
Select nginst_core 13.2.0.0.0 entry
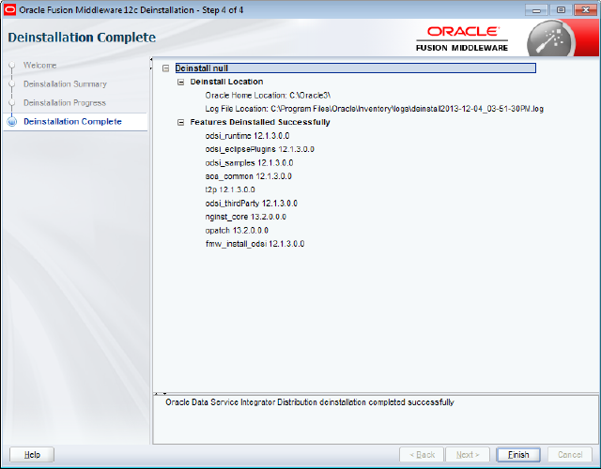(x=246, y=217)
